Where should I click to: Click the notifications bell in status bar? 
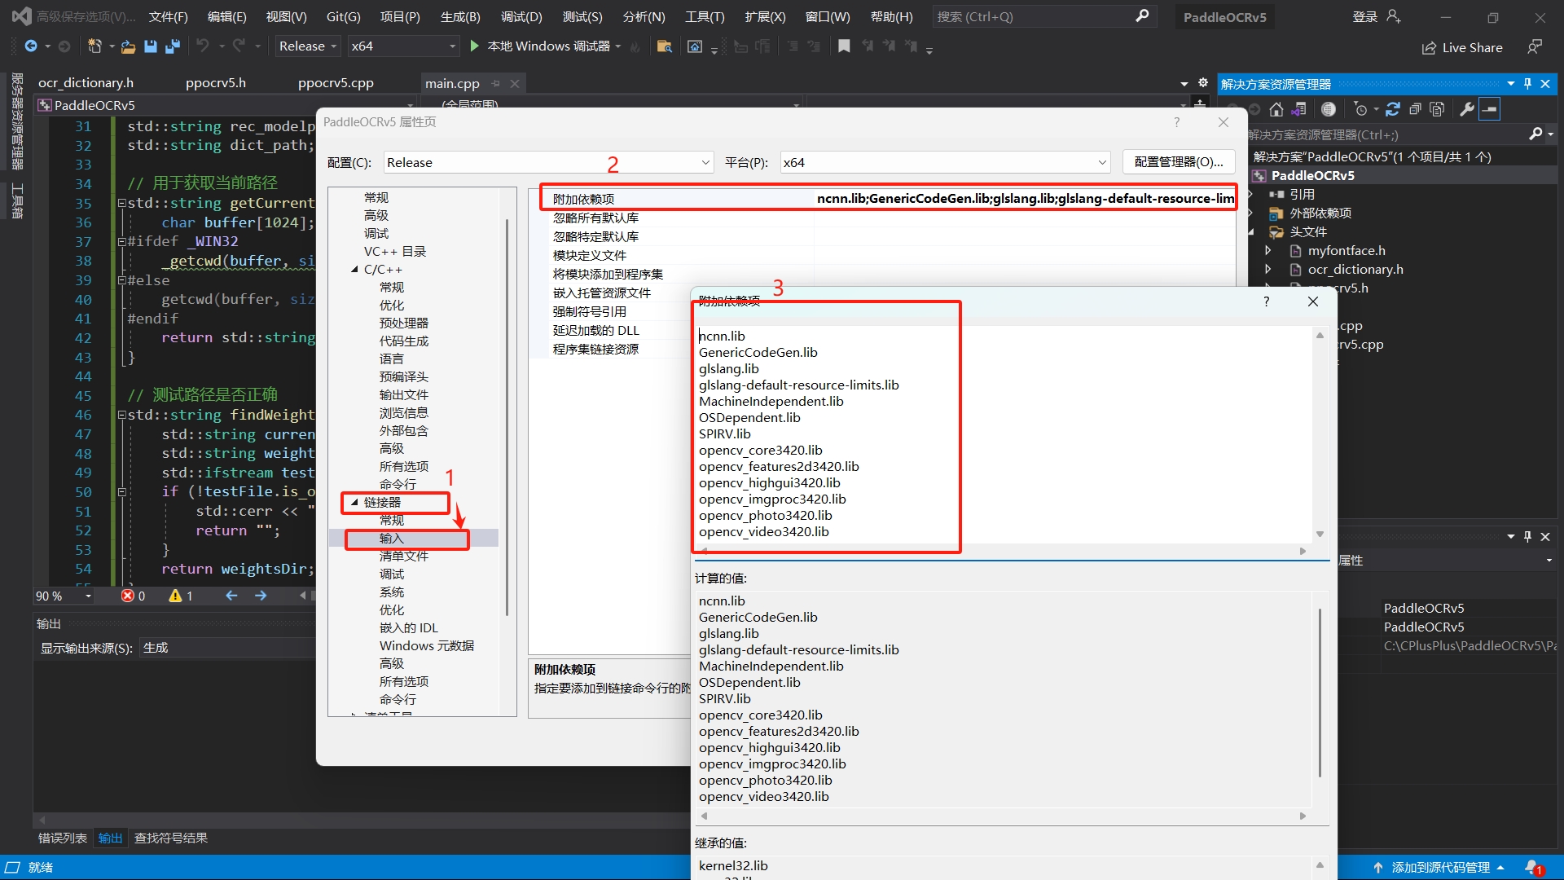[x=1533, y=867]
